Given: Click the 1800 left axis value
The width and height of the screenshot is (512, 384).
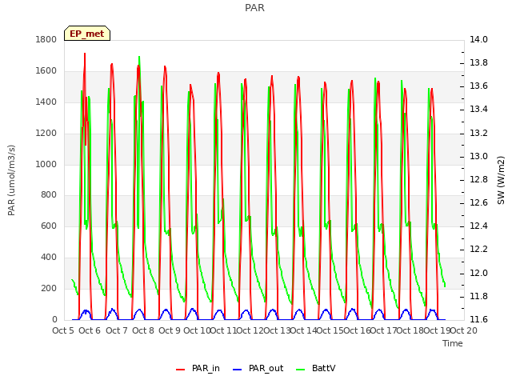Looking at the screenshot, I should coord(46,39).
